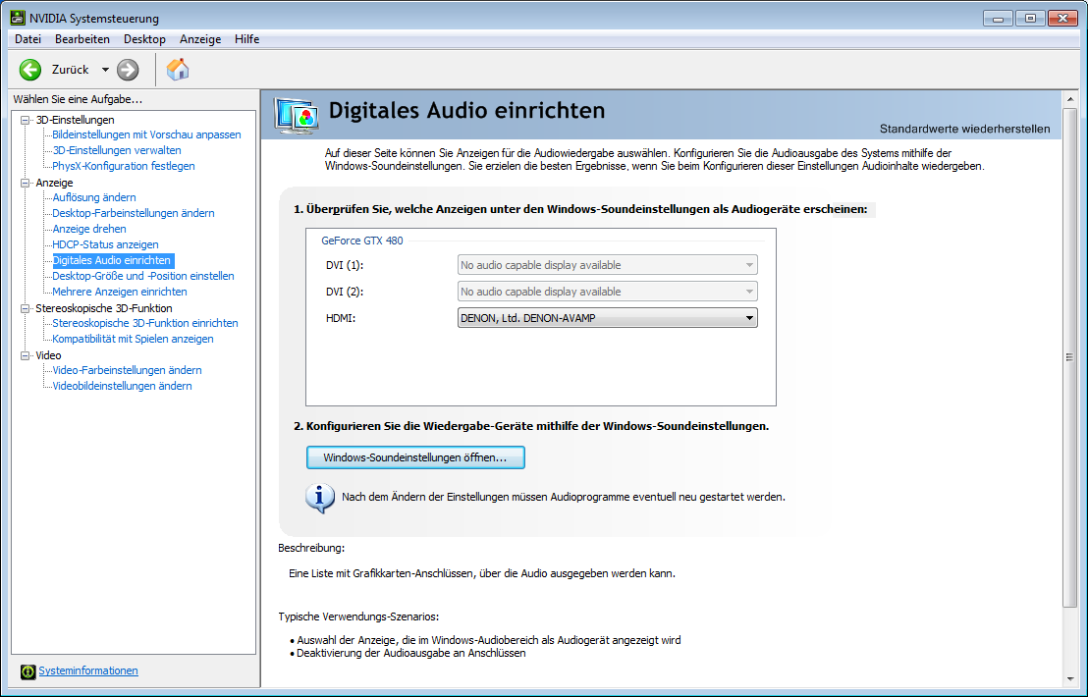Click the monitor icon beside page title
The image size is (1088, 697).
click(x=297, y=115)
